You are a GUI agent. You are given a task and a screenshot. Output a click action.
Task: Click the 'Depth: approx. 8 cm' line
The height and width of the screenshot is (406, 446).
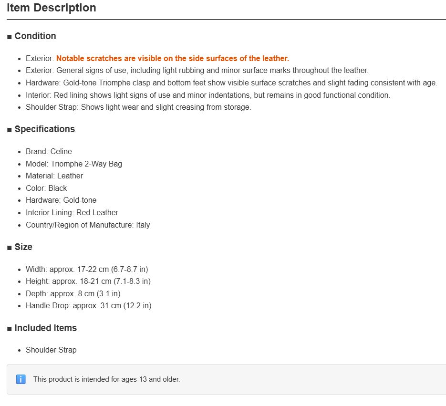tap(73, 293)
